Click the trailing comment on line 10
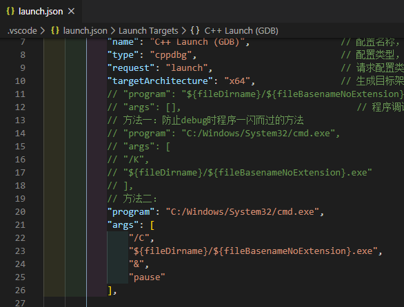The image size is (404, 307). click(x=372, y=81)
